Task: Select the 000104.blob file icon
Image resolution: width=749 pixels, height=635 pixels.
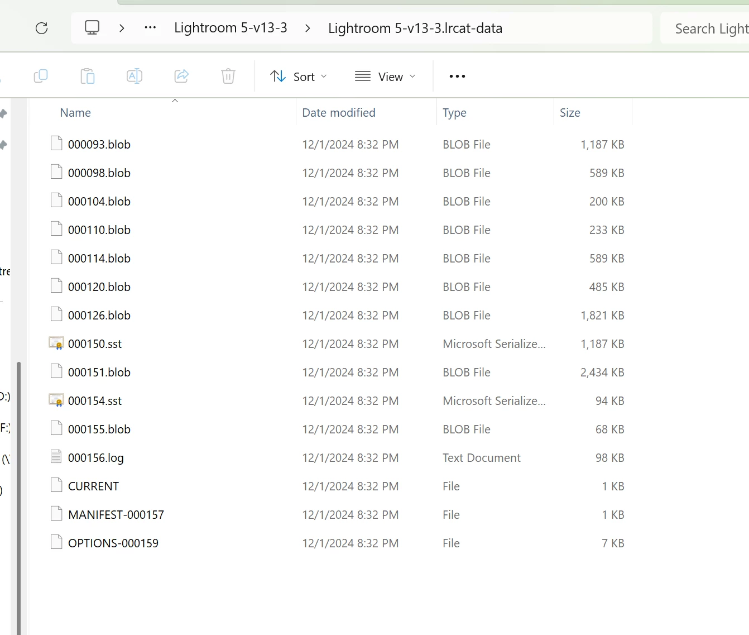Action: (56, 200)
